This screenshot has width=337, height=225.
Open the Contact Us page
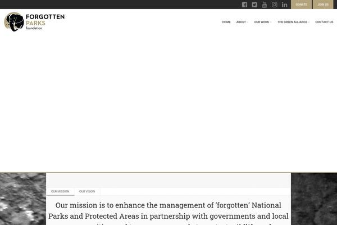(x=324, y=22)
